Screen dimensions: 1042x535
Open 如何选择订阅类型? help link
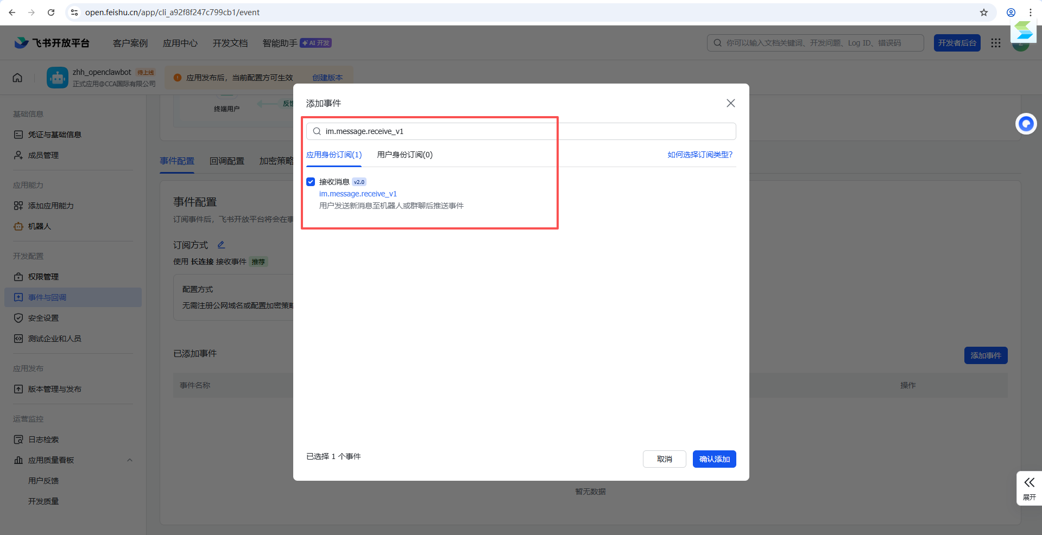click(x=700, y=155)
